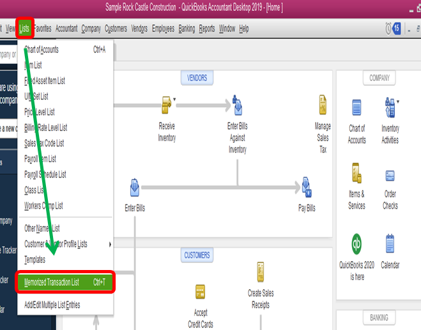
Task: Open the Accept Credit Cards icon
Action: click(201, 292)
